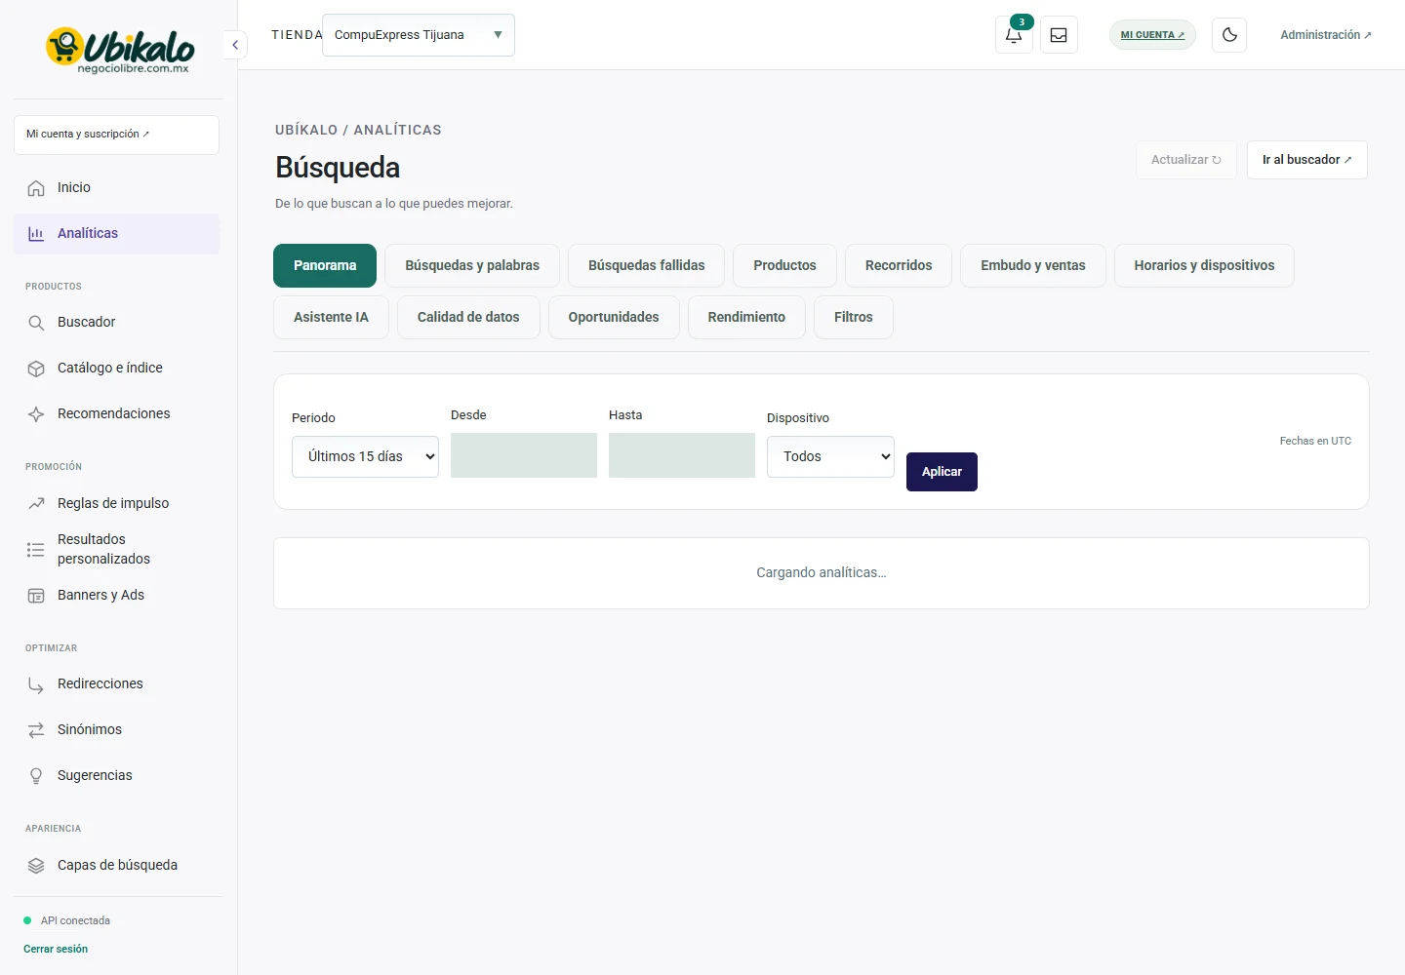Switch to Búsquedas y palabras tab
Viewport: 1405px width, 975px height.
[x=472, y=265]
